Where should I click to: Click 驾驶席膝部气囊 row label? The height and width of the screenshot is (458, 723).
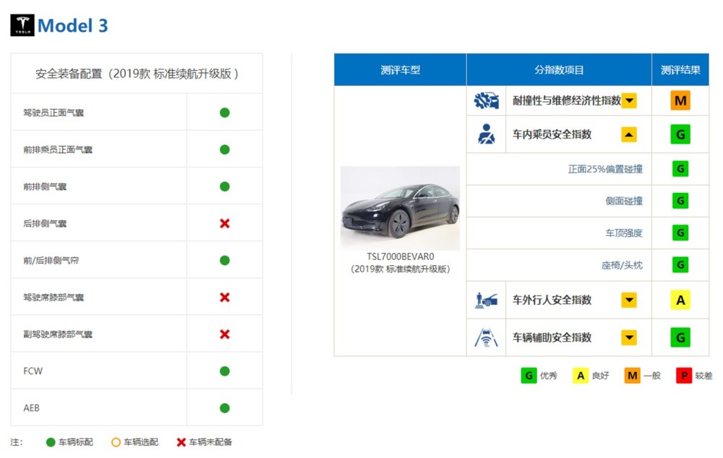pyautogui.click(x=54, y=297)
